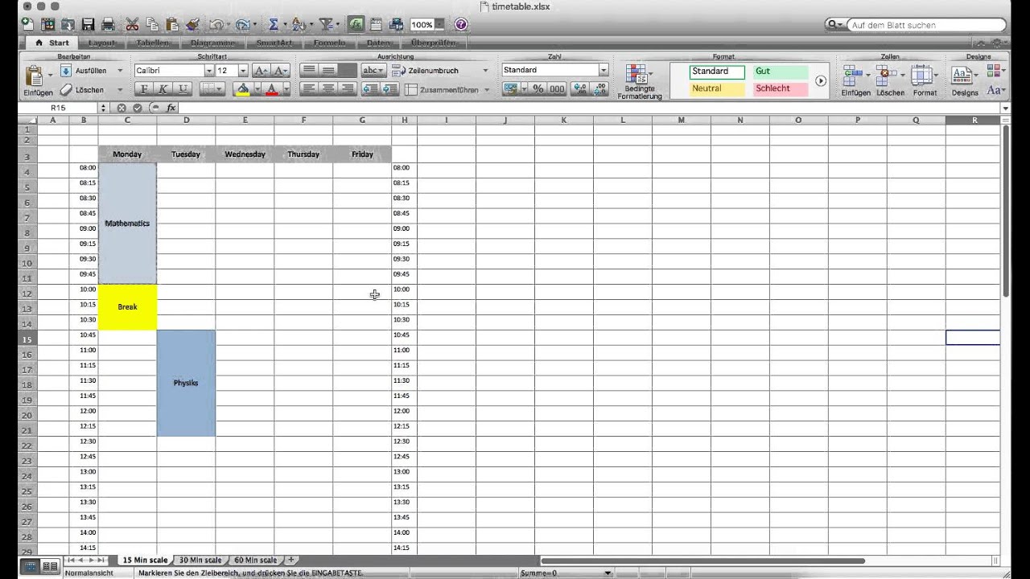This screenshot has height=579, width=1030.
Task: Switch to page layout view button
Action: 50,567
